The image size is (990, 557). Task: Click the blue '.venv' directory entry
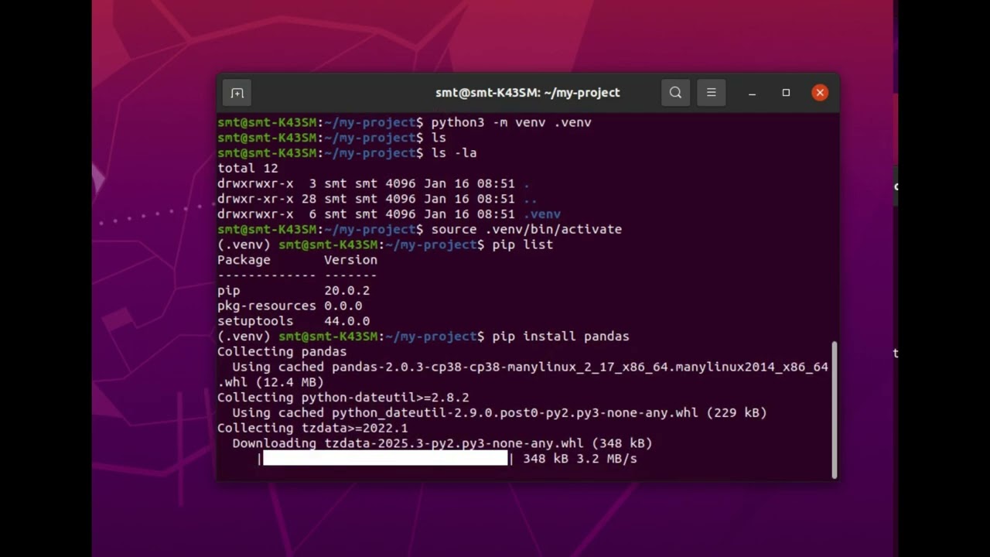coord(541,214)
